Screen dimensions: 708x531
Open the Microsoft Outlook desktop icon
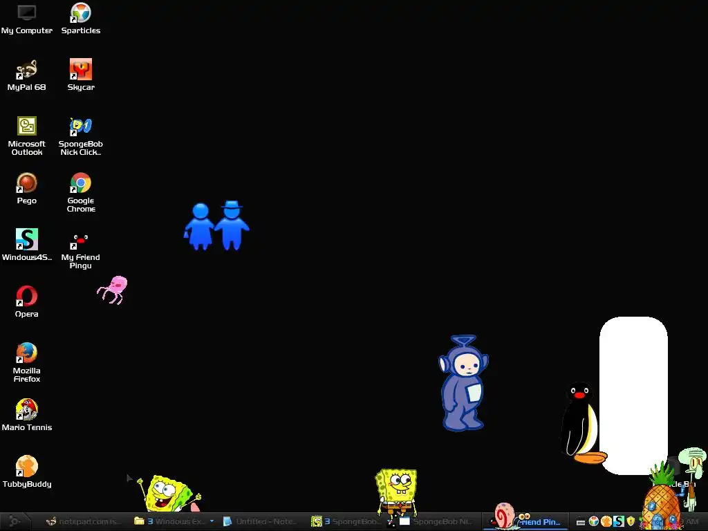click(x=27, y=136)
